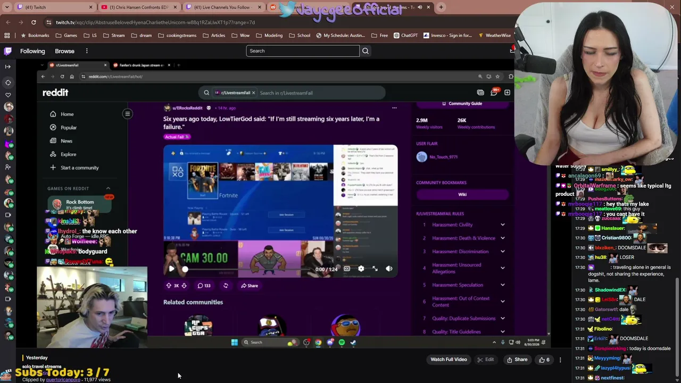Focus the Twitch search input field
Viewport: 681px width, 383px height.
coord(303,51)
